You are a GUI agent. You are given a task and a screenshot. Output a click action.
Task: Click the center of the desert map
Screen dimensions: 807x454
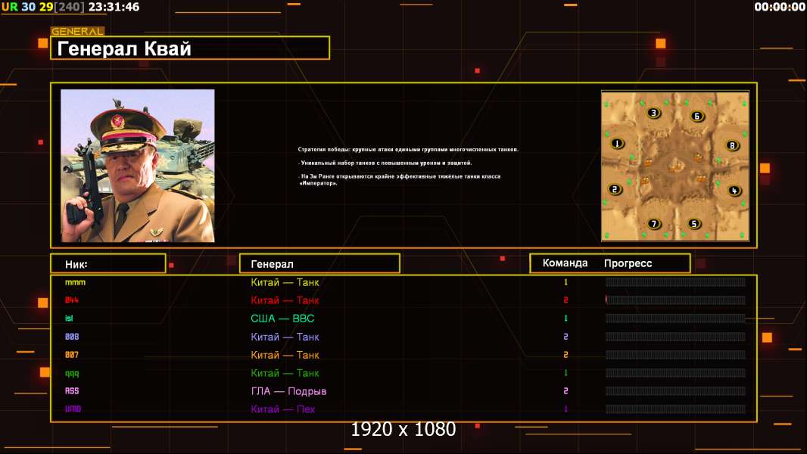pos(675,166)
